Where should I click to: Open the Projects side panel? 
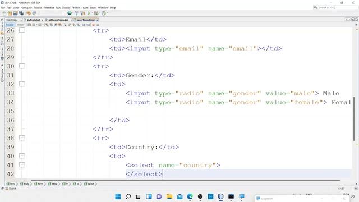click(x=2, y=29)
